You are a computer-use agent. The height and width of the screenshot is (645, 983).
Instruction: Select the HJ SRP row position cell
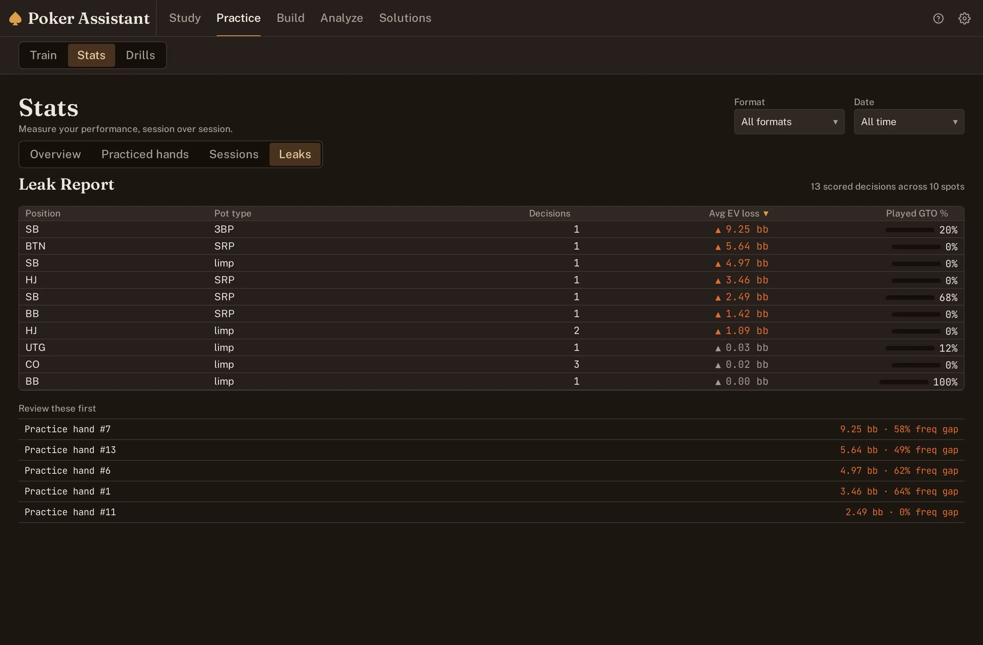coord(31,280)
